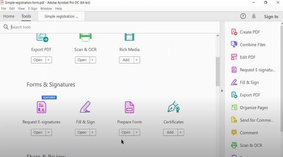Click Open button under Prepare Form

(126, 132)
